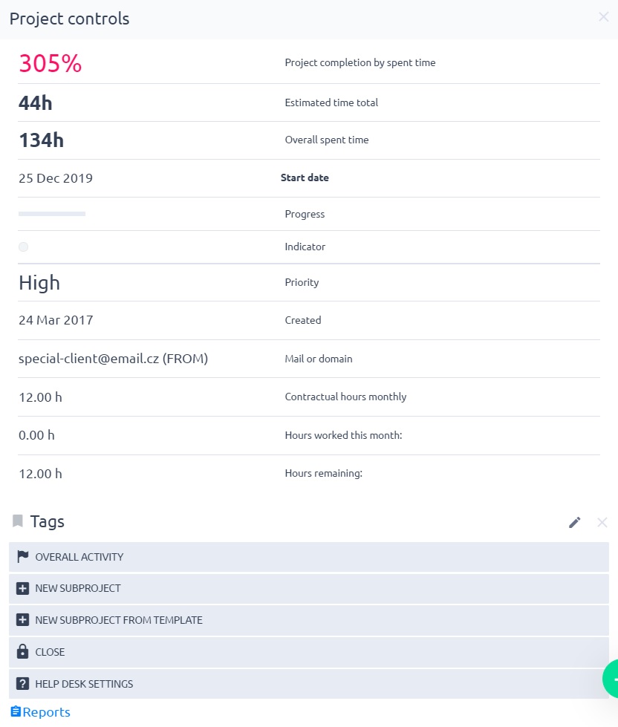The height and width of the screenshot is (727, 618).
Task: Click the clipboard icon beside Reports
Action: (x=16, y=712)
